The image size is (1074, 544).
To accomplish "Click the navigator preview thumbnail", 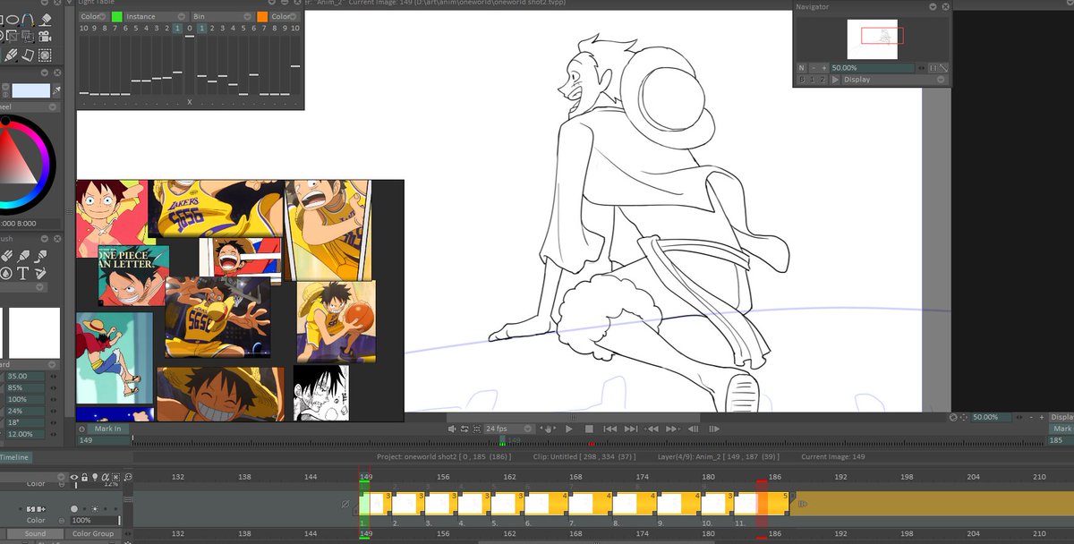I will click(x=873, y=39).
